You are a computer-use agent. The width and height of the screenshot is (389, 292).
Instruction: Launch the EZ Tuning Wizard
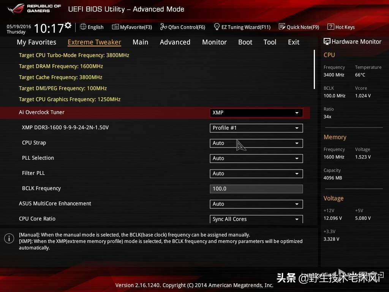(x=242, y=27)
